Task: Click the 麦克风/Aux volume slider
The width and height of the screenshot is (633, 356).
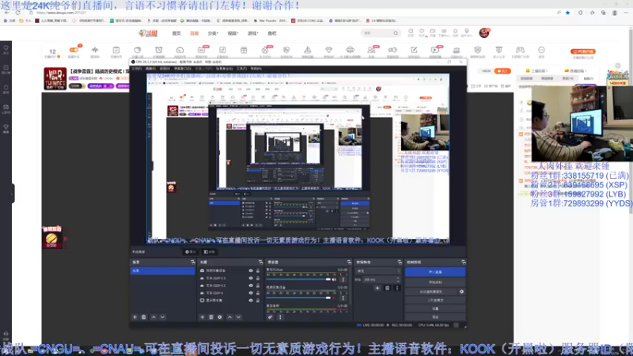Action: (x=298, y=279)
